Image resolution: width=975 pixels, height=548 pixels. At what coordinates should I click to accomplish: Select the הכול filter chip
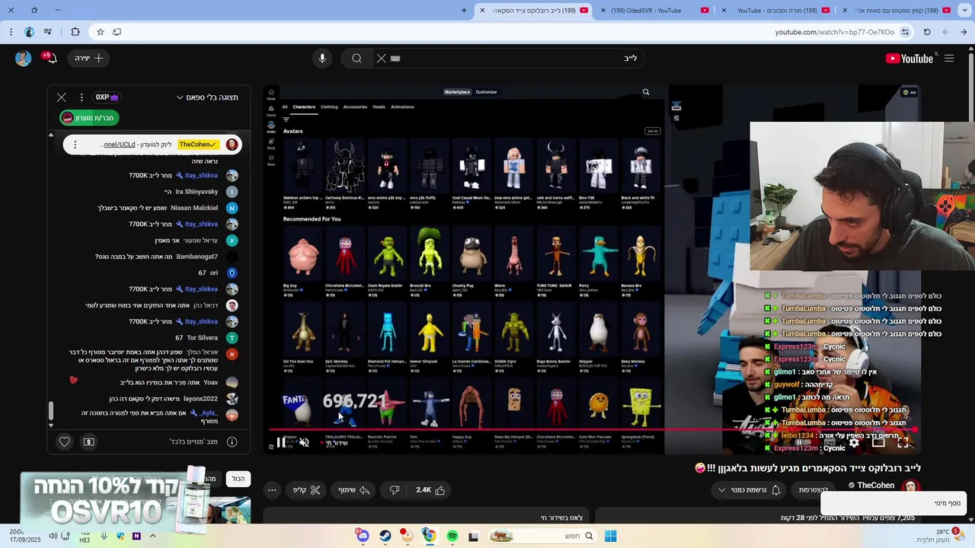(x=238, y=479)
